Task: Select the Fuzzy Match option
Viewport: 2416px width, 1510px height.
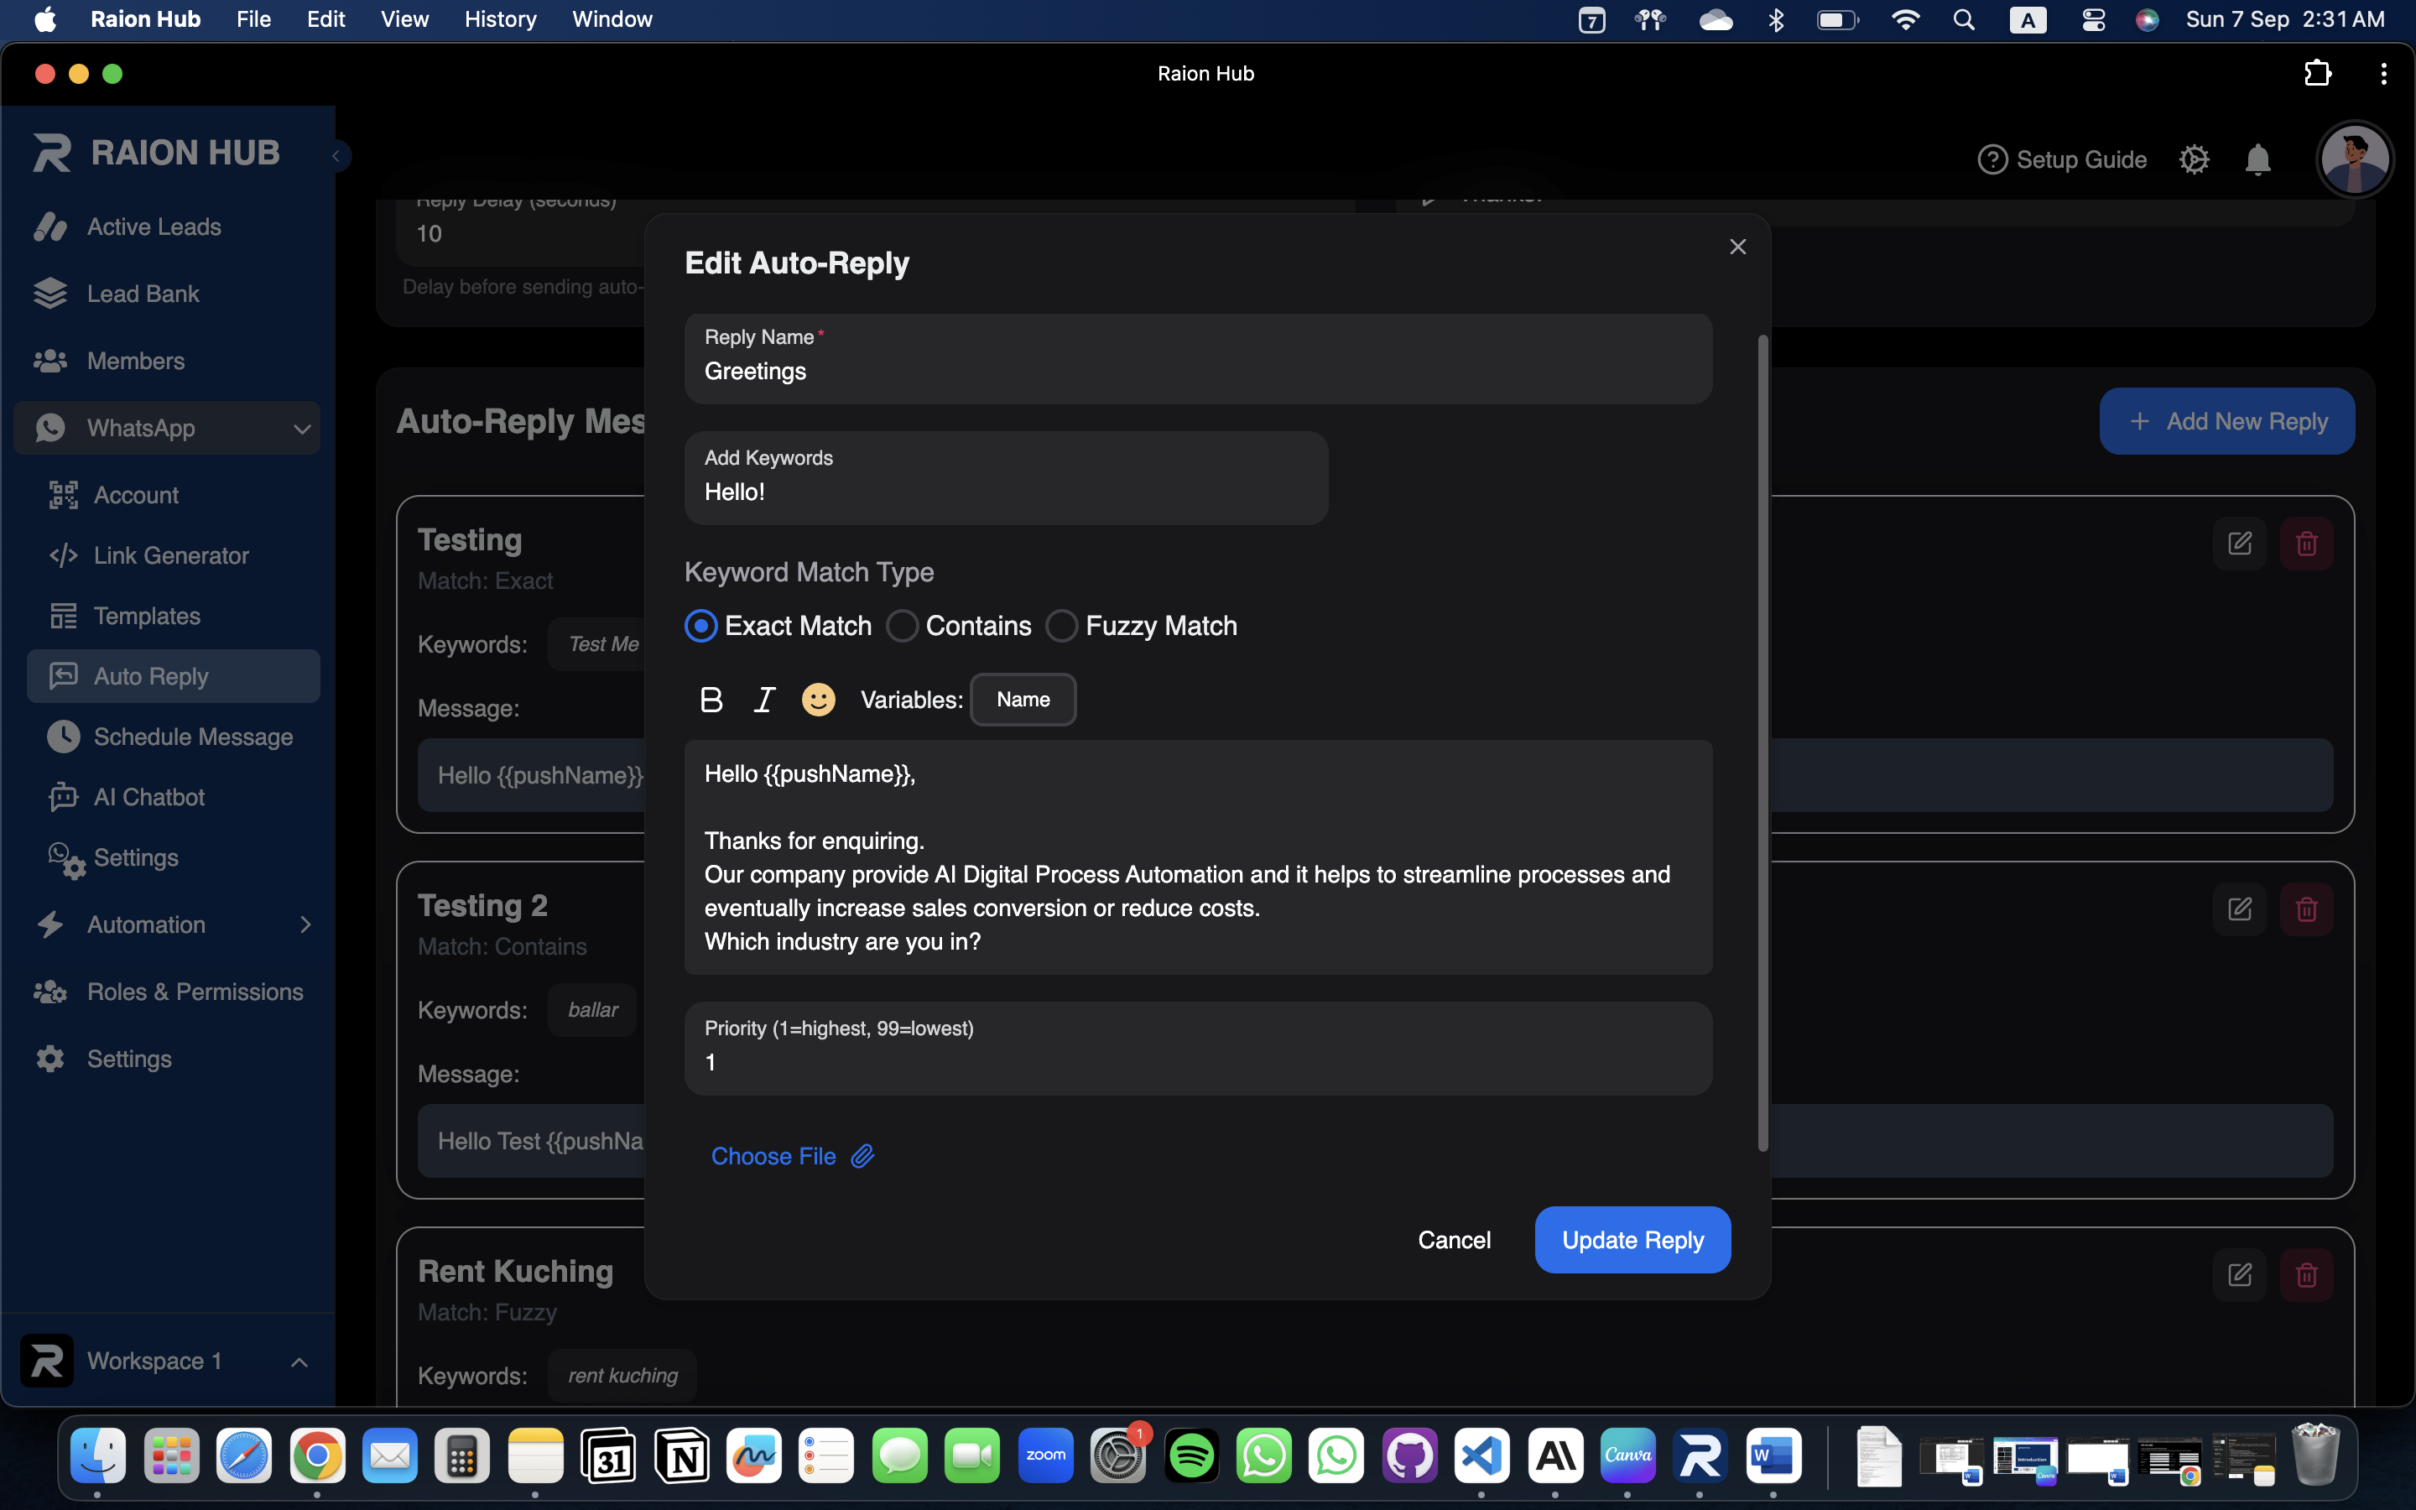Action: pos(1061,626)
